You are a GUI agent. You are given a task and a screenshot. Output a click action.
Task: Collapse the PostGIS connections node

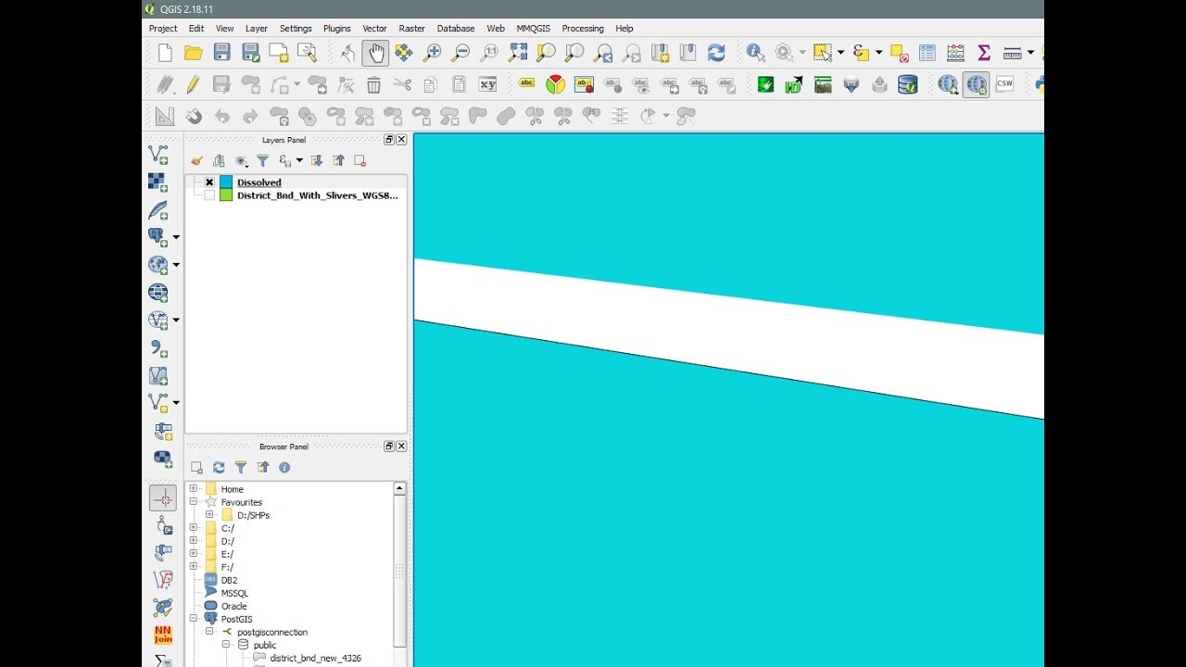pyautogui.click(x=194, y=619)
